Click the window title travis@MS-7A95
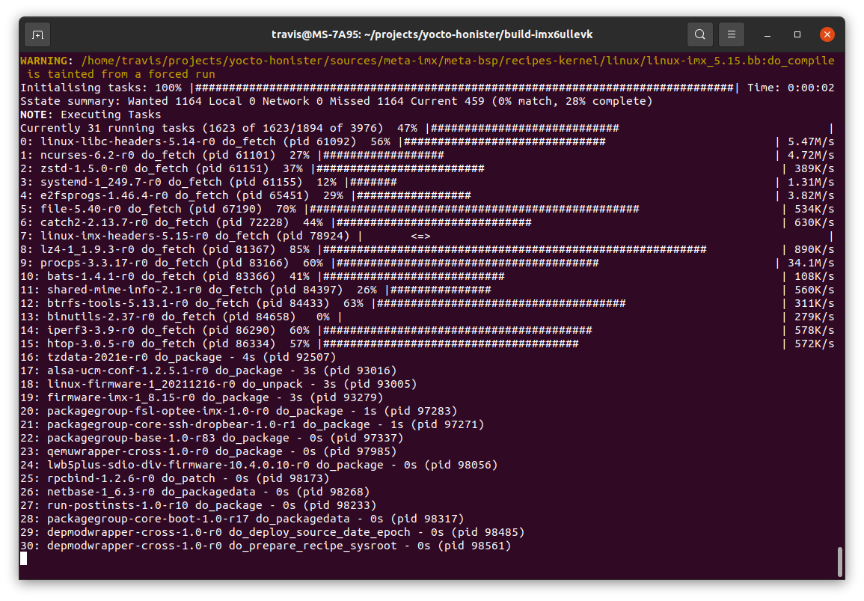864x601 pixels. click(x=432, y=34)
